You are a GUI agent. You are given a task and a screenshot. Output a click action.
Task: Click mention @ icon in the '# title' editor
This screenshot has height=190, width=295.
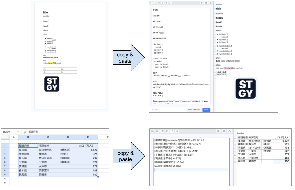point(202,3)
